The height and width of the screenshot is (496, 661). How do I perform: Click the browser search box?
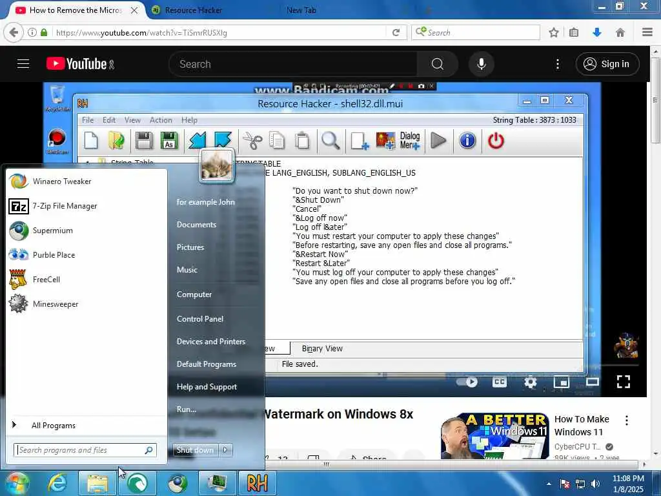click(x=476, y=32)
